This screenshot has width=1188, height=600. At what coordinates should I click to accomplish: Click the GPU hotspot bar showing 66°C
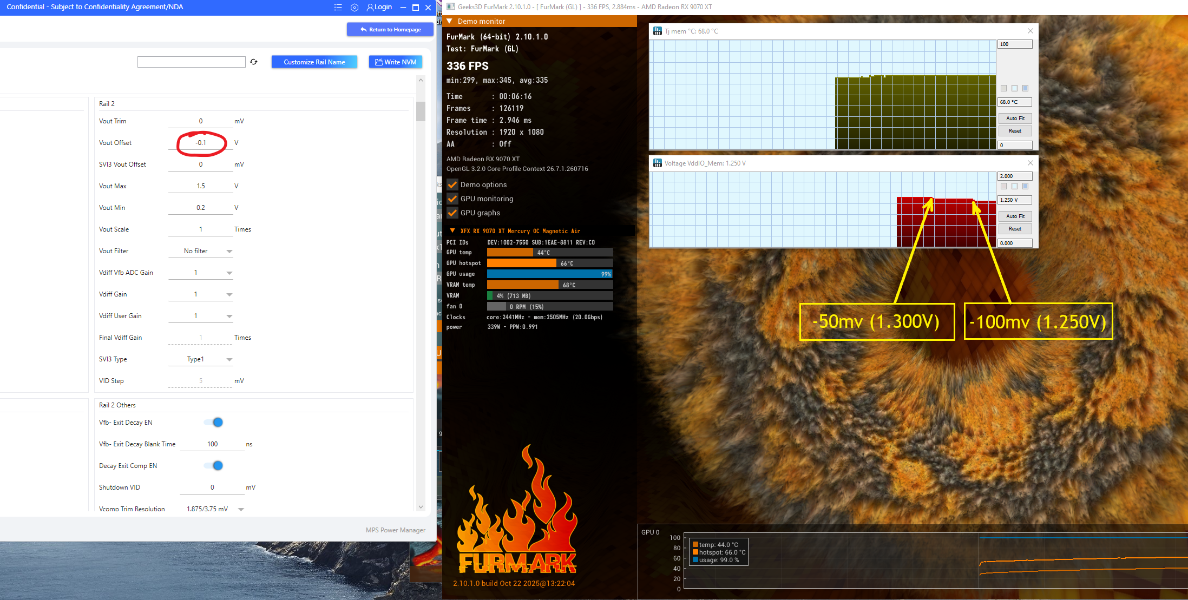pos(550,263)
